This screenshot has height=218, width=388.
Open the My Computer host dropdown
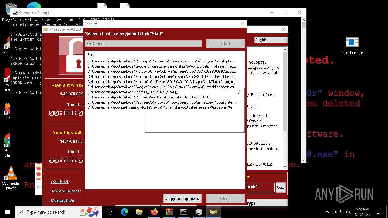coord(143,44)
